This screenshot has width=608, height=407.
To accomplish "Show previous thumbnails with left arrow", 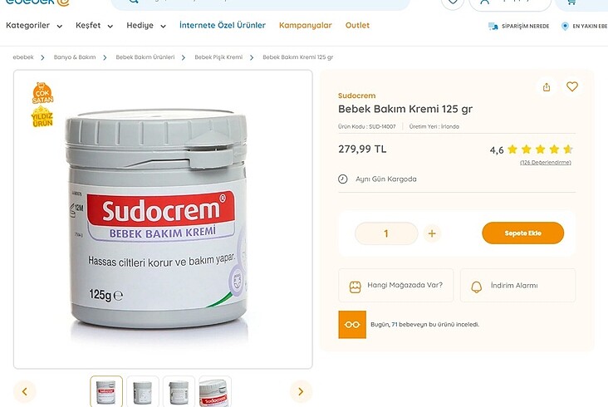I will (x=25, y=391).
